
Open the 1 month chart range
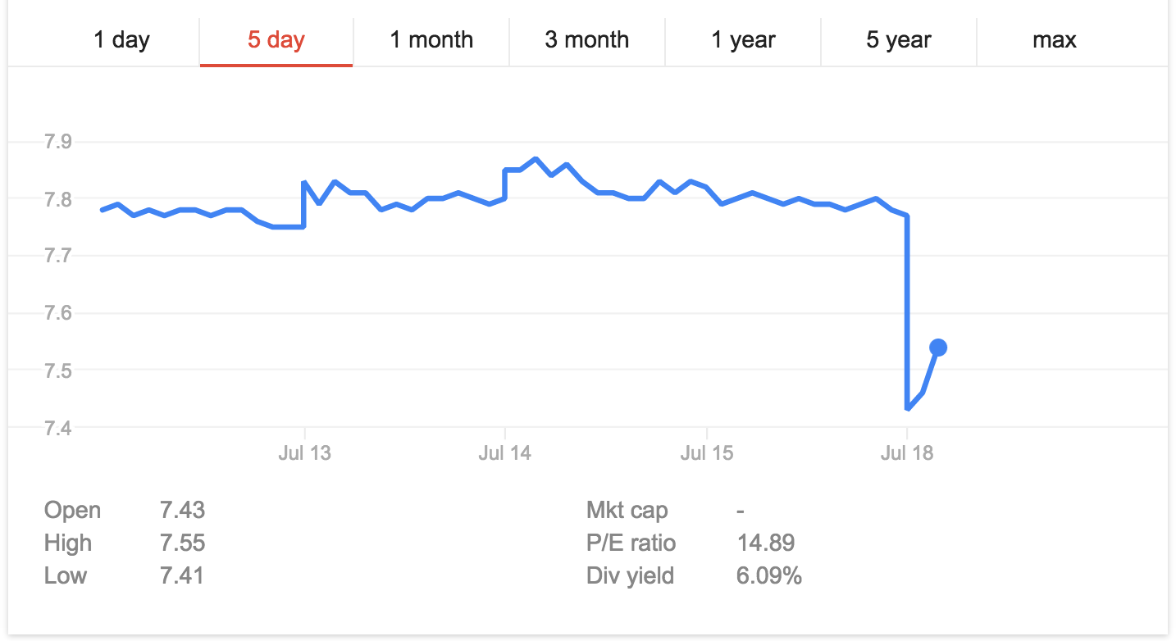pyautogui.click(x=431, y=39)
